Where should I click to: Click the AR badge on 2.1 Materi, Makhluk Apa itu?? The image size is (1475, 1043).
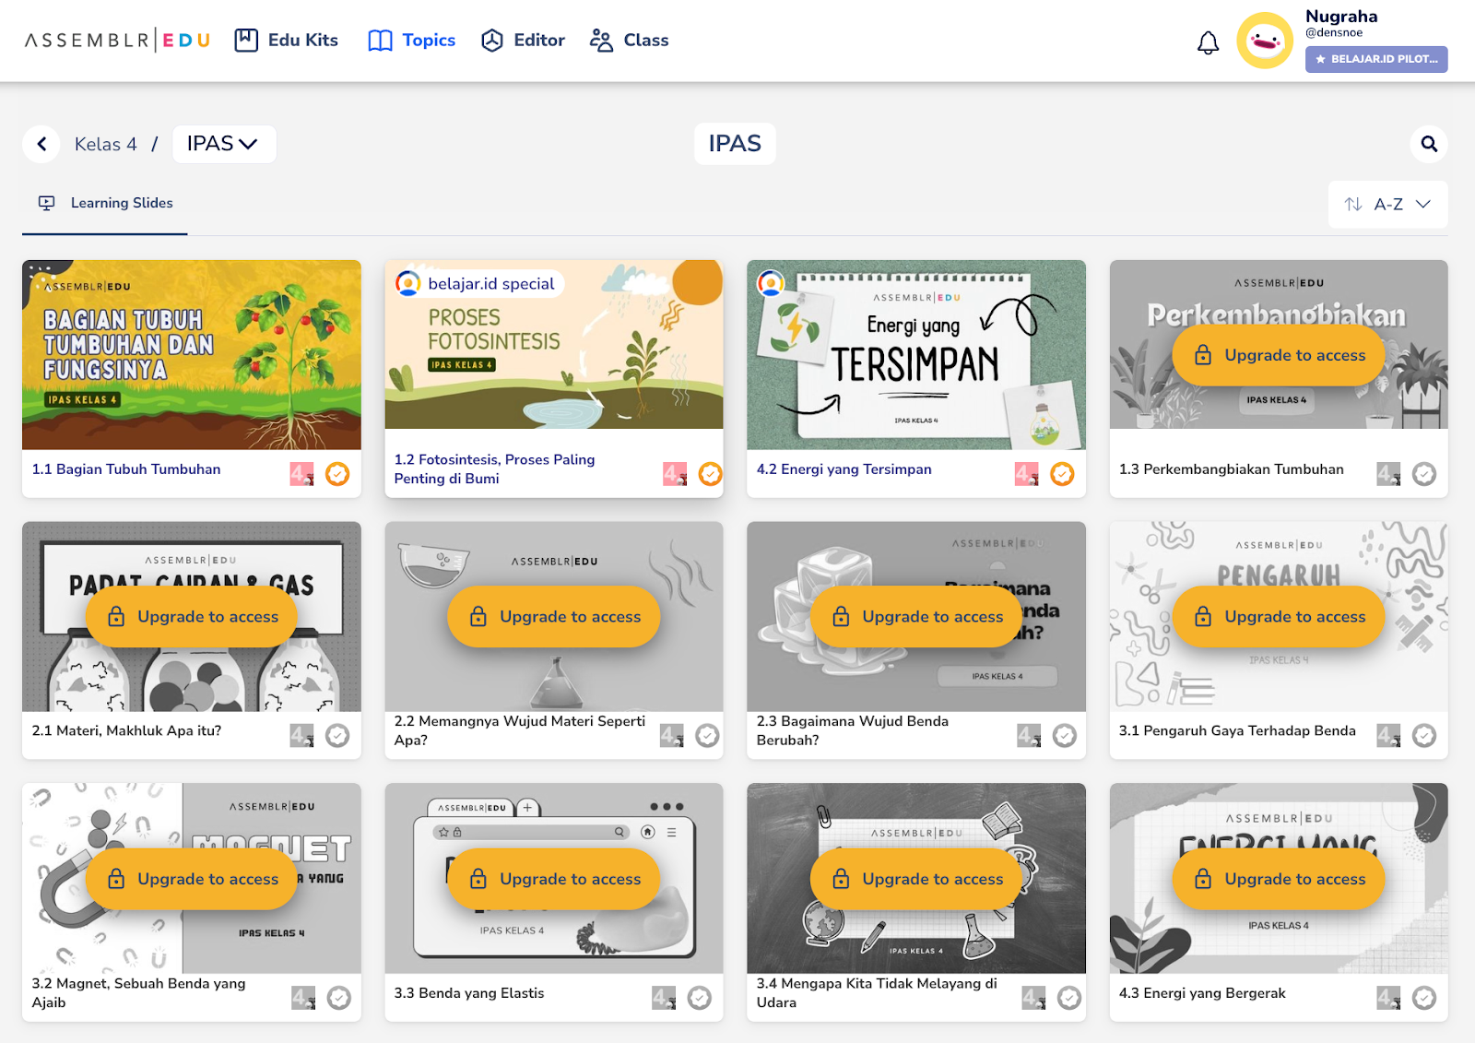[x=302, y=735]
